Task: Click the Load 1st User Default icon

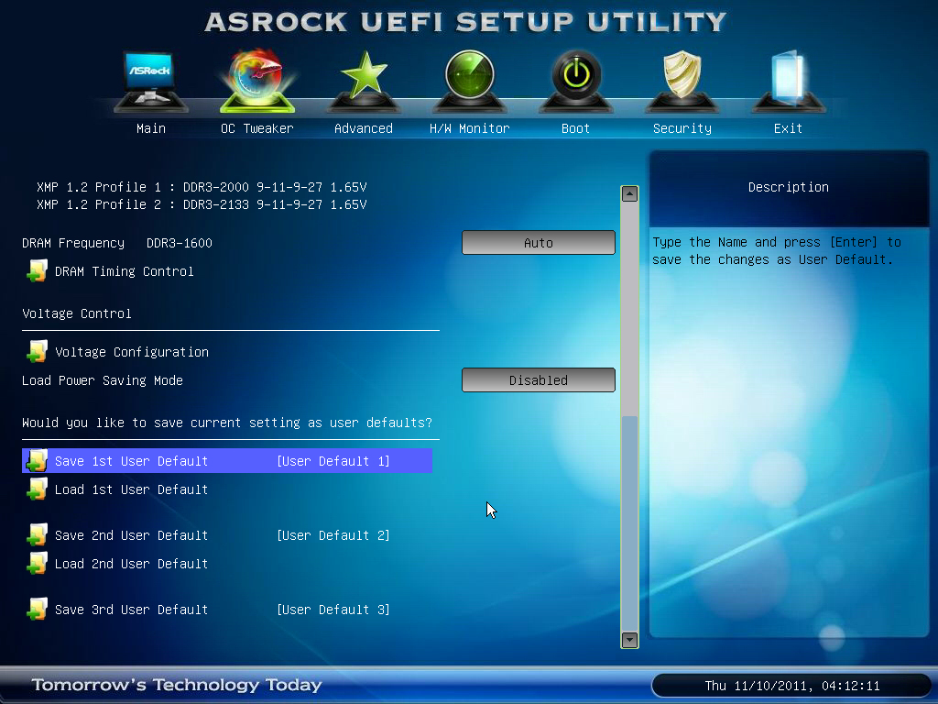Action: (37, 489)
